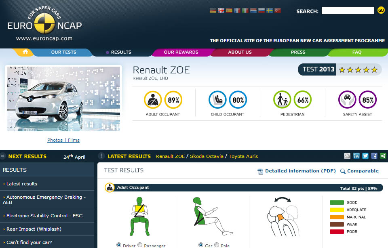Expand Can't find your car? item

coord(47,242)
